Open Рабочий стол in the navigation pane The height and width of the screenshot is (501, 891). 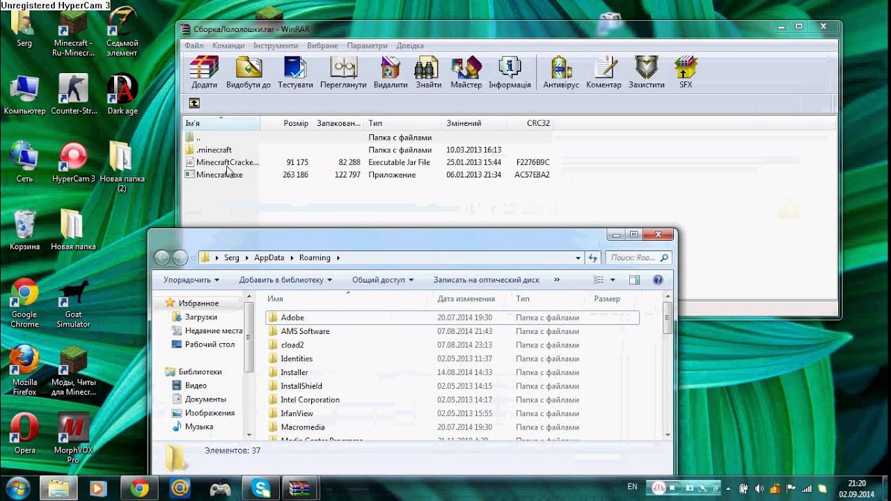[x=203, y=344]
